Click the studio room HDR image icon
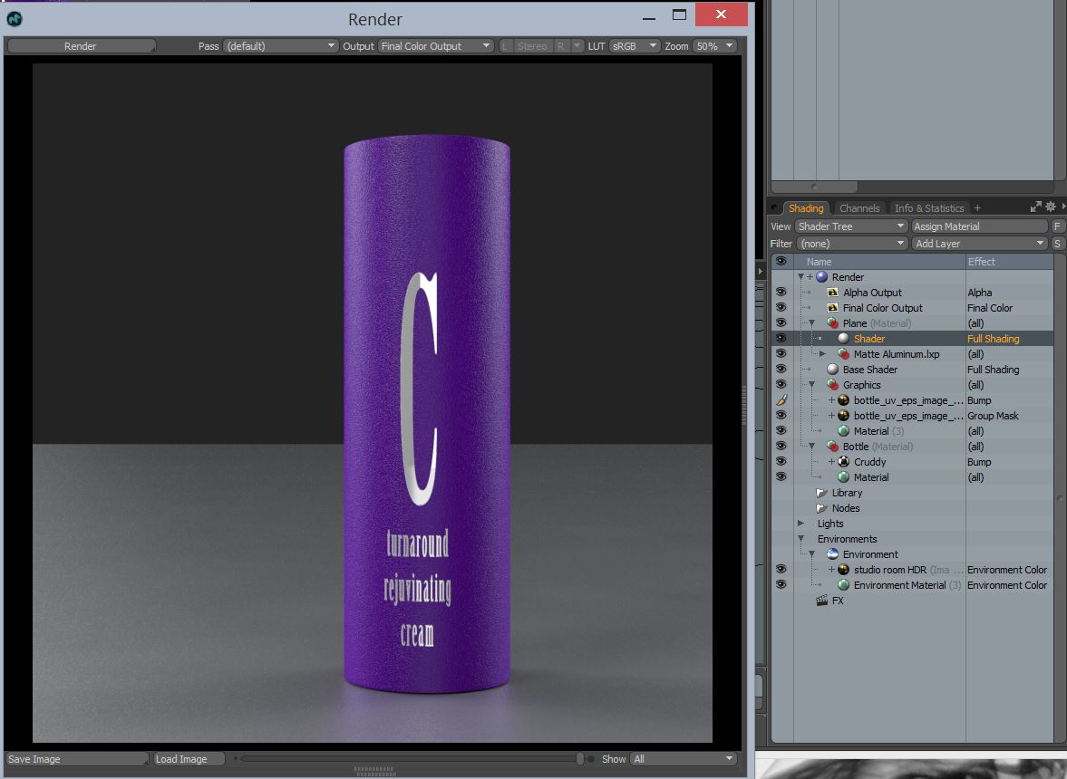Image resolution: width=1067 pixels, height=779 pixels. coord(844,570)
